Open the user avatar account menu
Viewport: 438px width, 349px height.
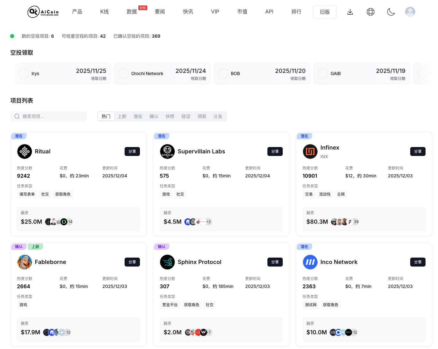tap(410, 12)
